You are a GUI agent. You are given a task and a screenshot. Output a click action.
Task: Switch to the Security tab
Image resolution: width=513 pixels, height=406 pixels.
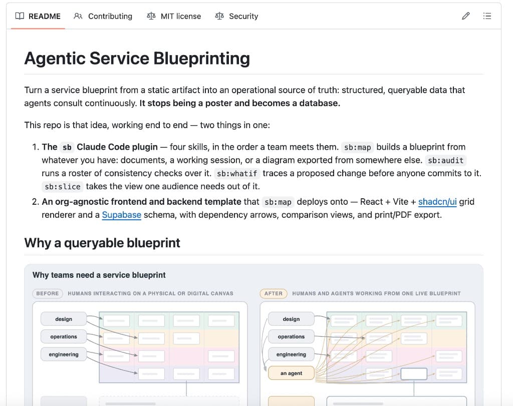236,16
